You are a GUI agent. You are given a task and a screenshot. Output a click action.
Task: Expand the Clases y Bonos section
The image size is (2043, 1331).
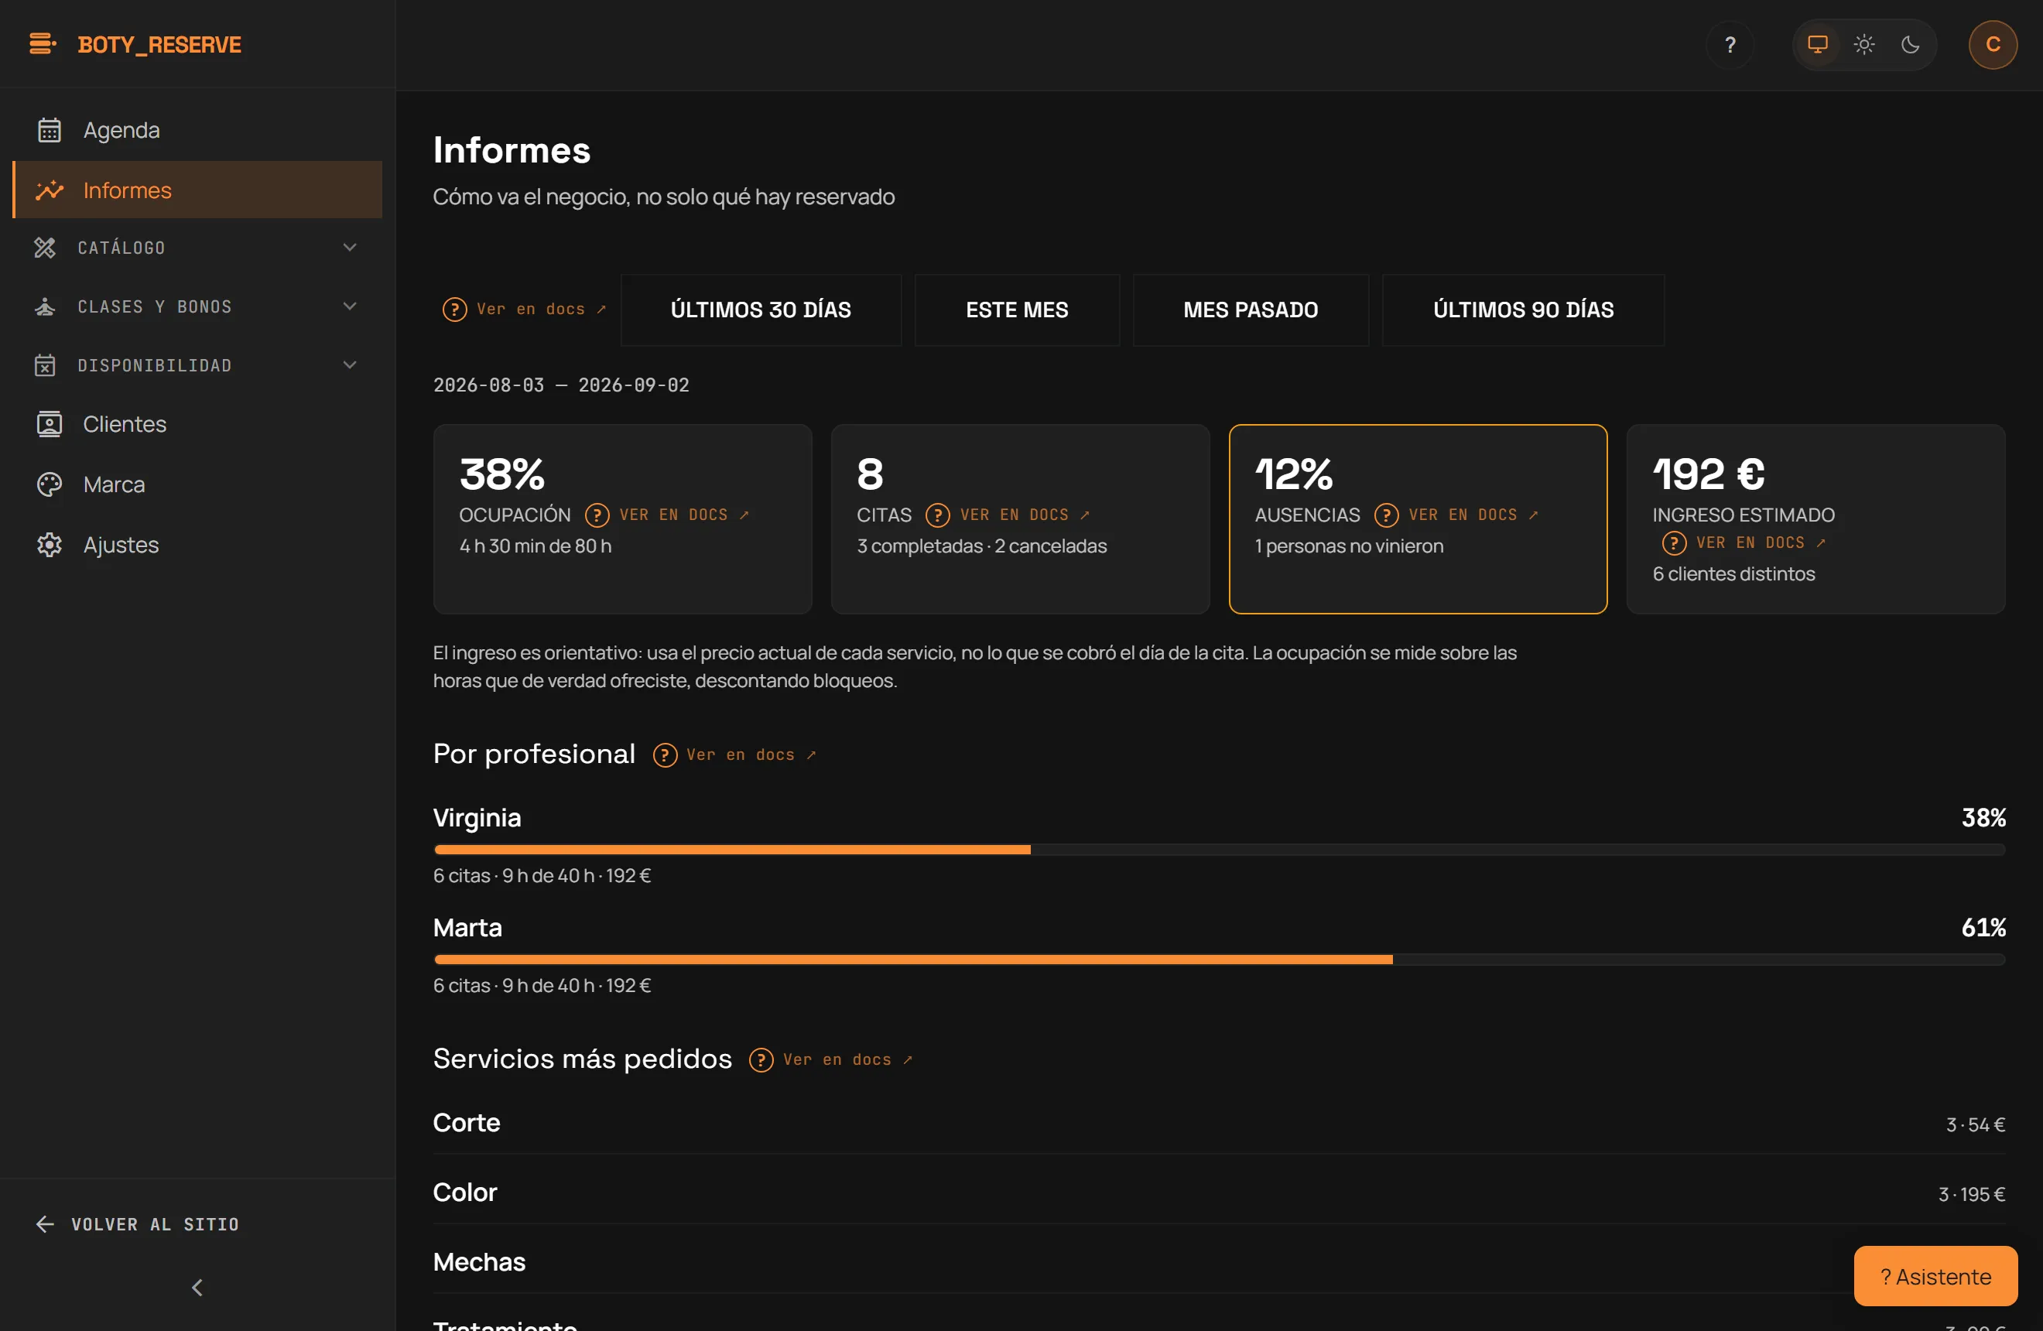click(x=197, y=306)
